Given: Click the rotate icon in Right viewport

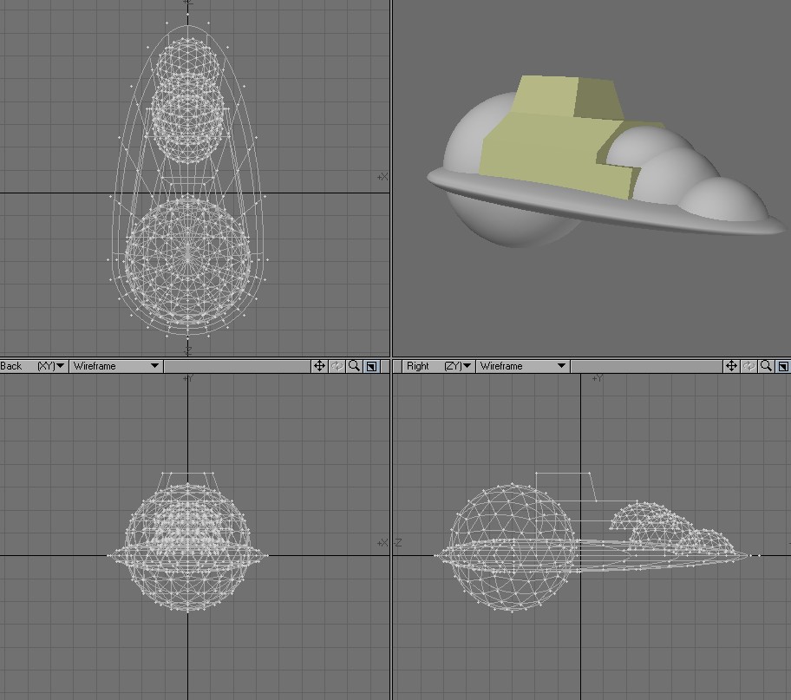Looking at the screenshot, I should click(x=749, y=366).
